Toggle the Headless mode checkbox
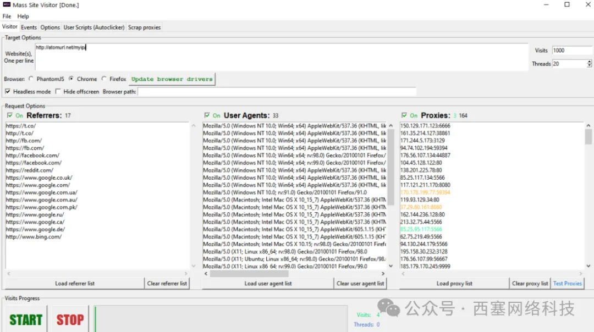Viewport: 594px width, 332px height. point(8,91)
